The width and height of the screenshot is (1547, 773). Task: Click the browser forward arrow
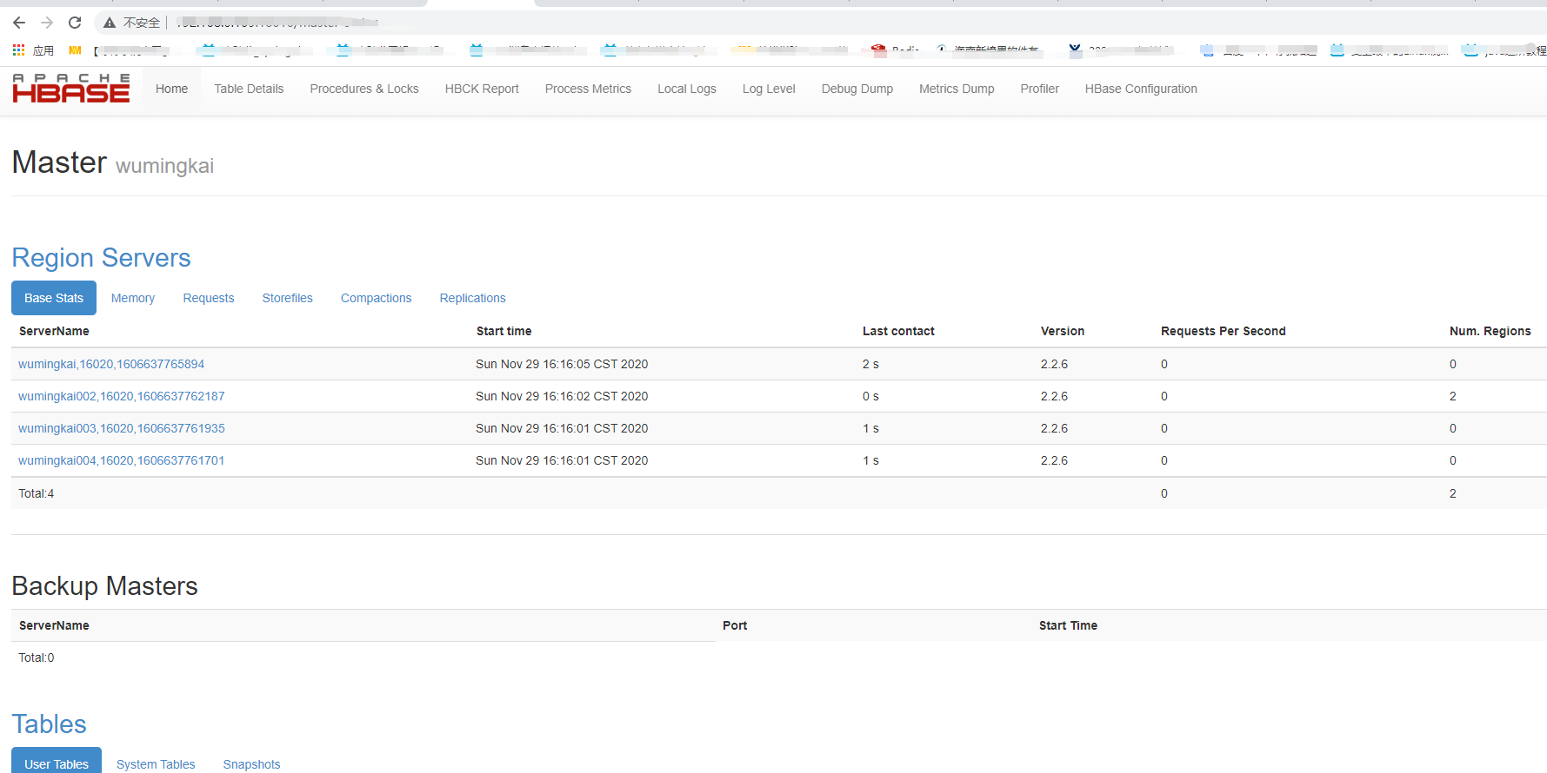click(x=47, y=23)
